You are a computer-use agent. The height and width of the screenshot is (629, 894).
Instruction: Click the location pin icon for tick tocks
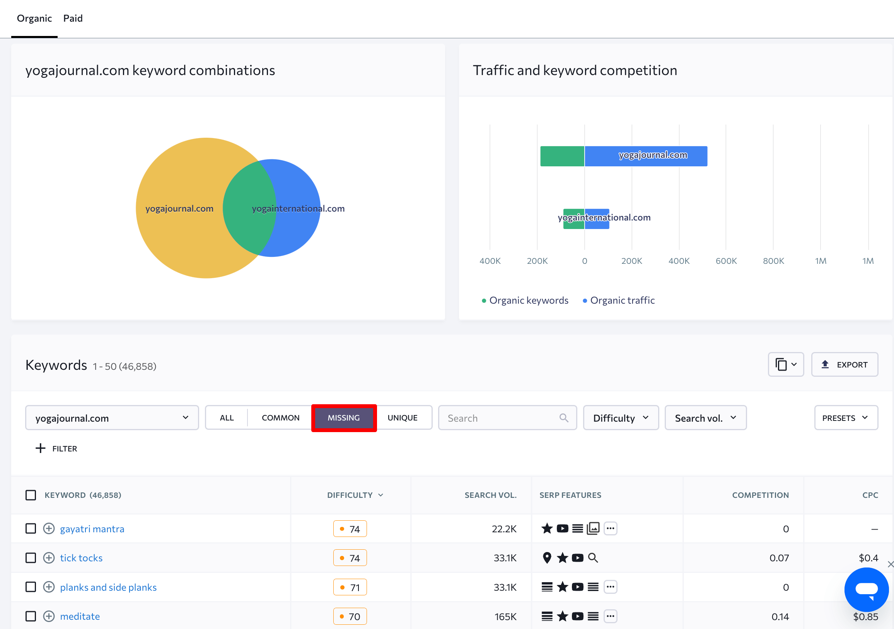point(544,557)
